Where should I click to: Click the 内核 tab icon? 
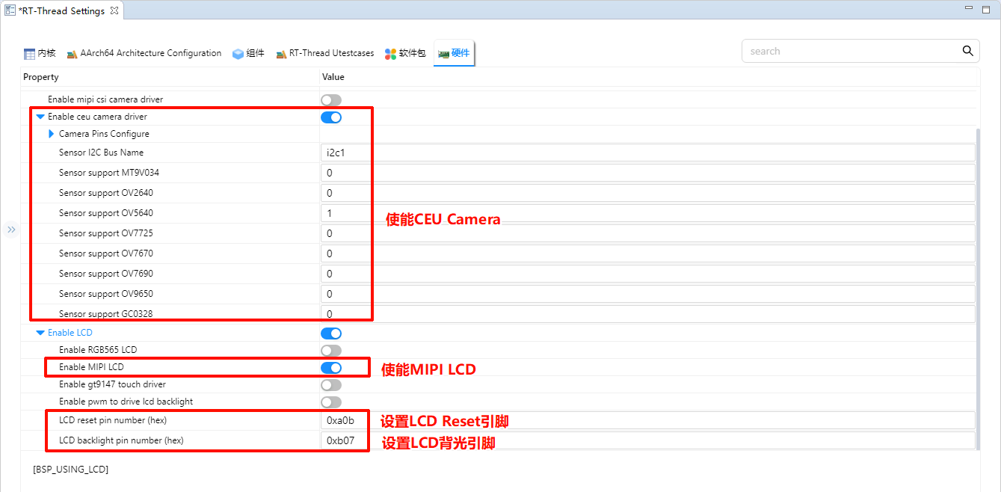(29, 54)
